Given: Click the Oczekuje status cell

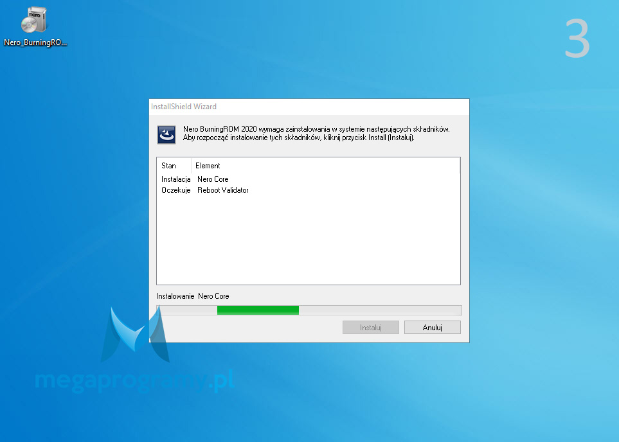Looking at the screenshot, I should coord(175,190).
